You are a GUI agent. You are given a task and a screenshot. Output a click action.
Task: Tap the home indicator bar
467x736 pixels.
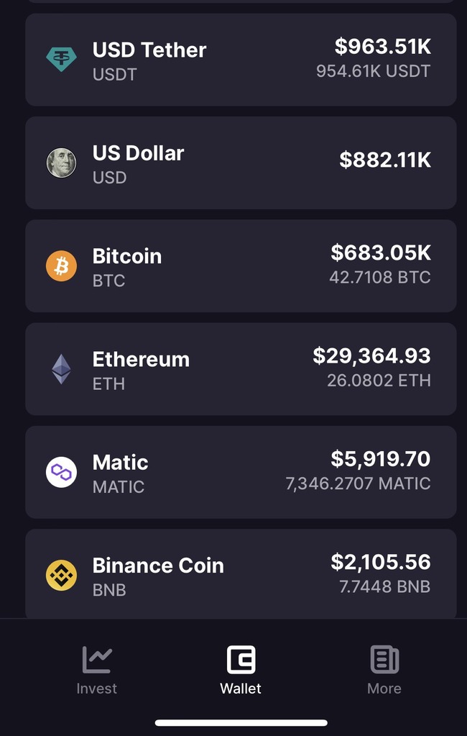pos(241,722)
